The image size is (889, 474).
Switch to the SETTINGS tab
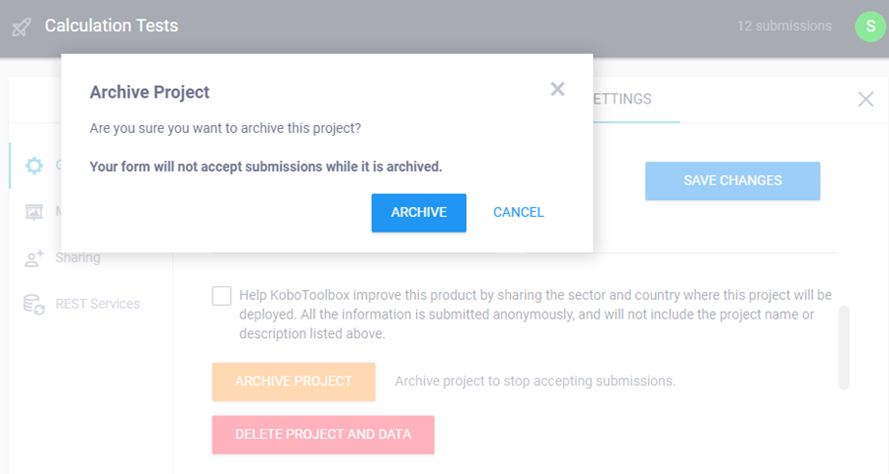pyautogui.click(x=622, y=99)
